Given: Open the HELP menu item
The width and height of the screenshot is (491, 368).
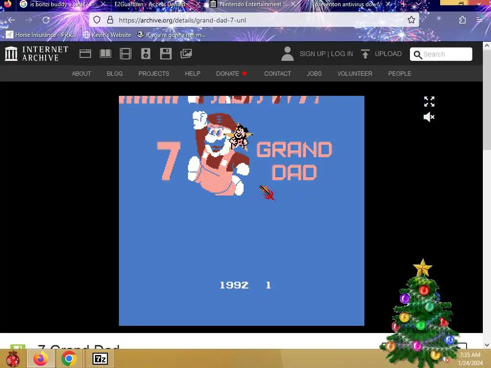Looking at the screenshot, I should pos(193,73).
